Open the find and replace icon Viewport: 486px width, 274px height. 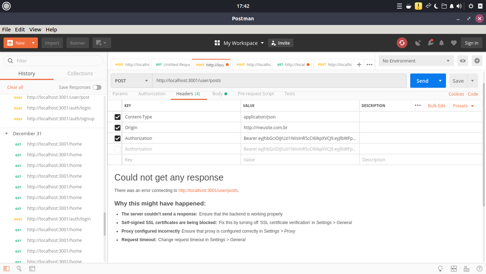[19, 269]
